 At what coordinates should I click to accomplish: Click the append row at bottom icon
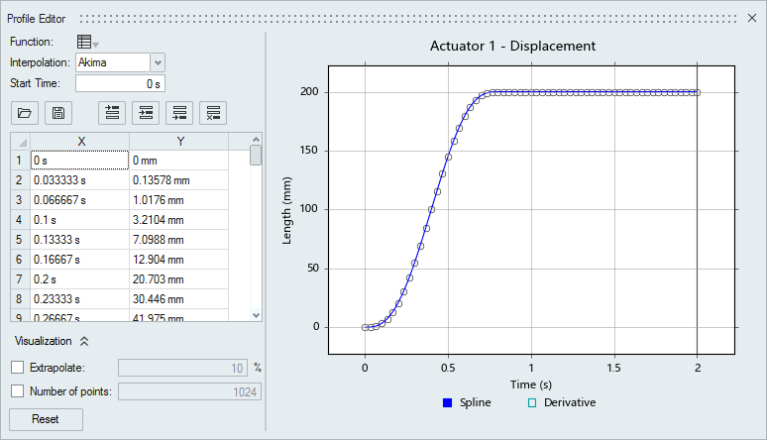click(179, 113)
